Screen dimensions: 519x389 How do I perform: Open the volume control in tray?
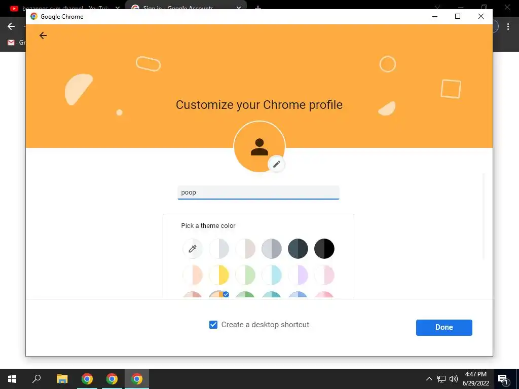pyautogui.click(x=454, y=379)
